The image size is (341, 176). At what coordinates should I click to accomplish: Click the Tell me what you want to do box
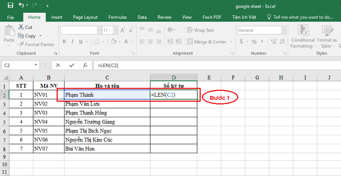tap(300, 17)
